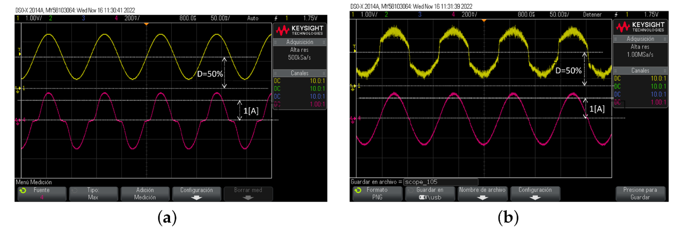675x231 pixels.
Task: Click the Auto run status in scope (a)
Action: coord(252,18)
